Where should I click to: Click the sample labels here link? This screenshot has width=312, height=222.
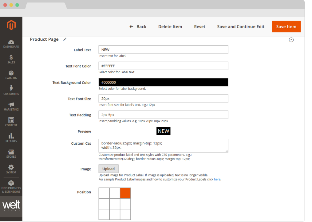(x=217, y=179)
